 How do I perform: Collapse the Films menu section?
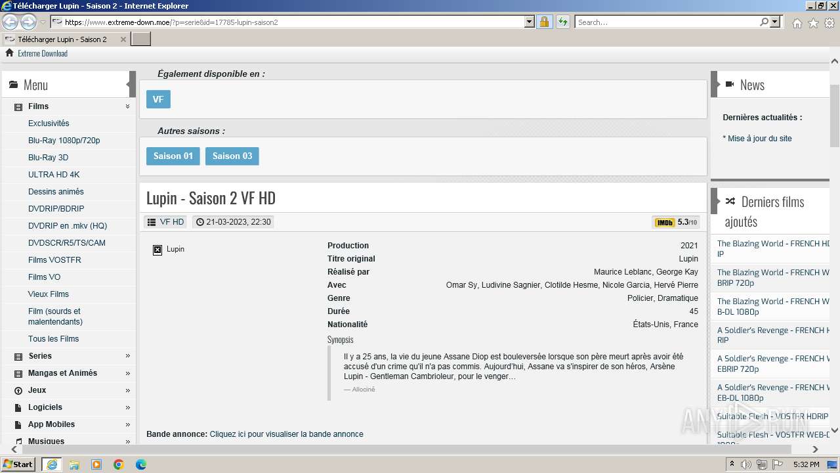(127, 106)
